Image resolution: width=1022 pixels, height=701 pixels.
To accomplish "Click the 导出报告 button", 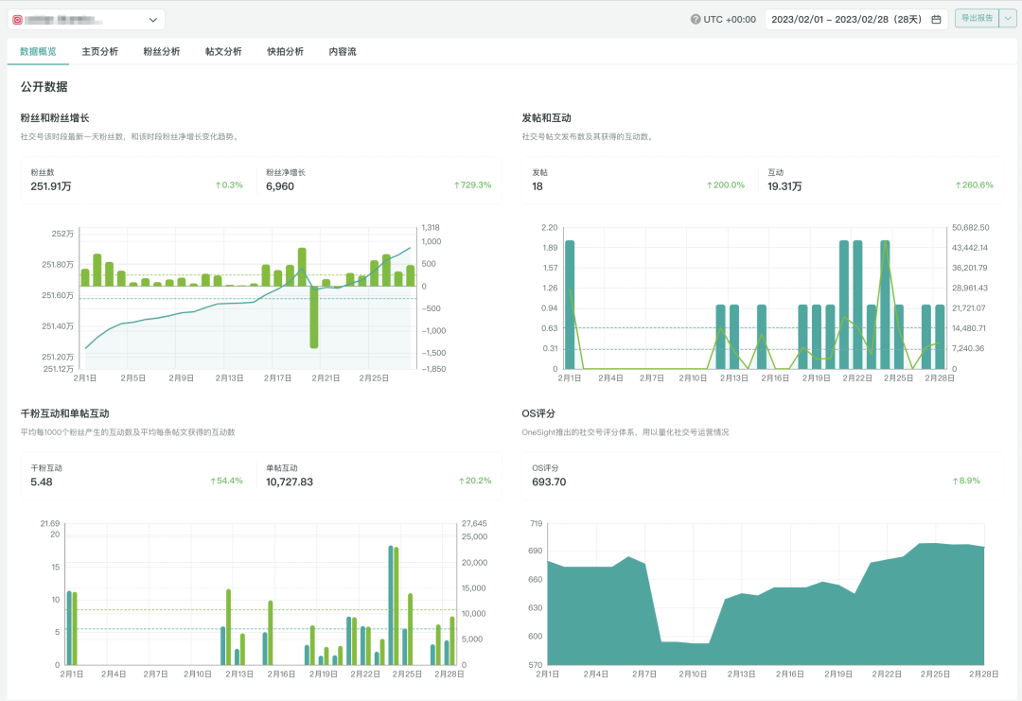I will 977,19.
